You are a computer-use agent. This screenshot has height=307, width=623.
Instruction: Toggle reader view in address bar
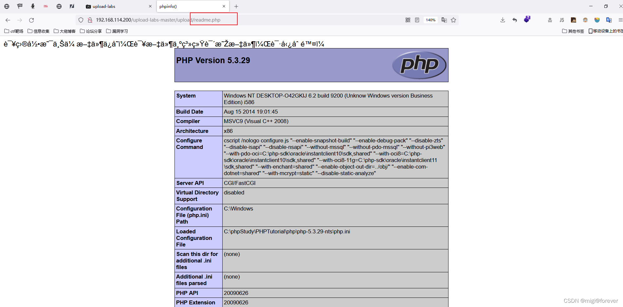(417, 20)
